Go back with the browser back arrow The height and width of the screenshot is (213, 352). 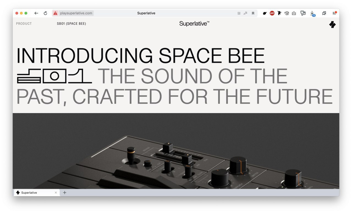(x=36, y=13)
